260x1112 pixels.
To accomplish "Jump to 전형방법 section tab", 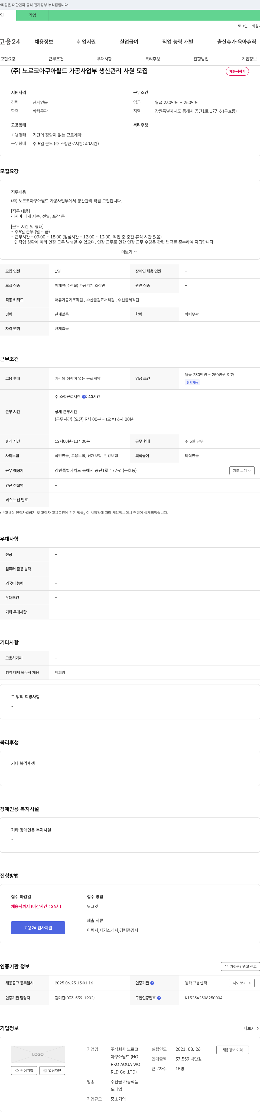I will [x=201, y=59].
